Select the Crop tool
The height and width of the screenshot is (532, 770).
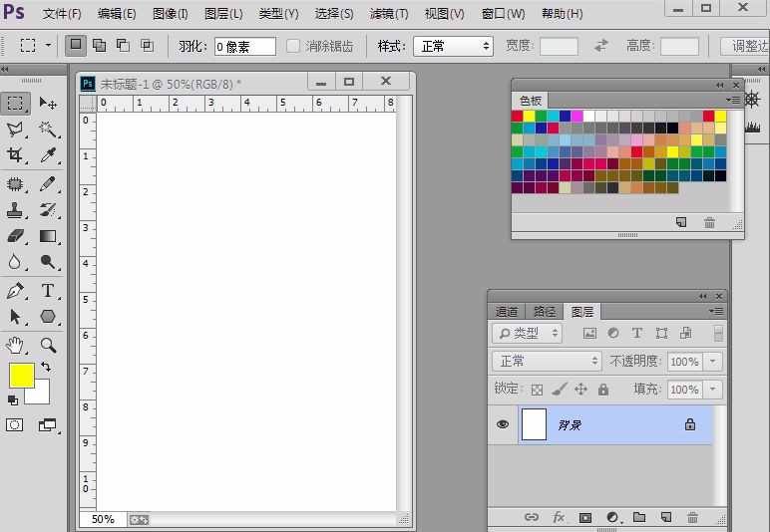tap(15, 155)
